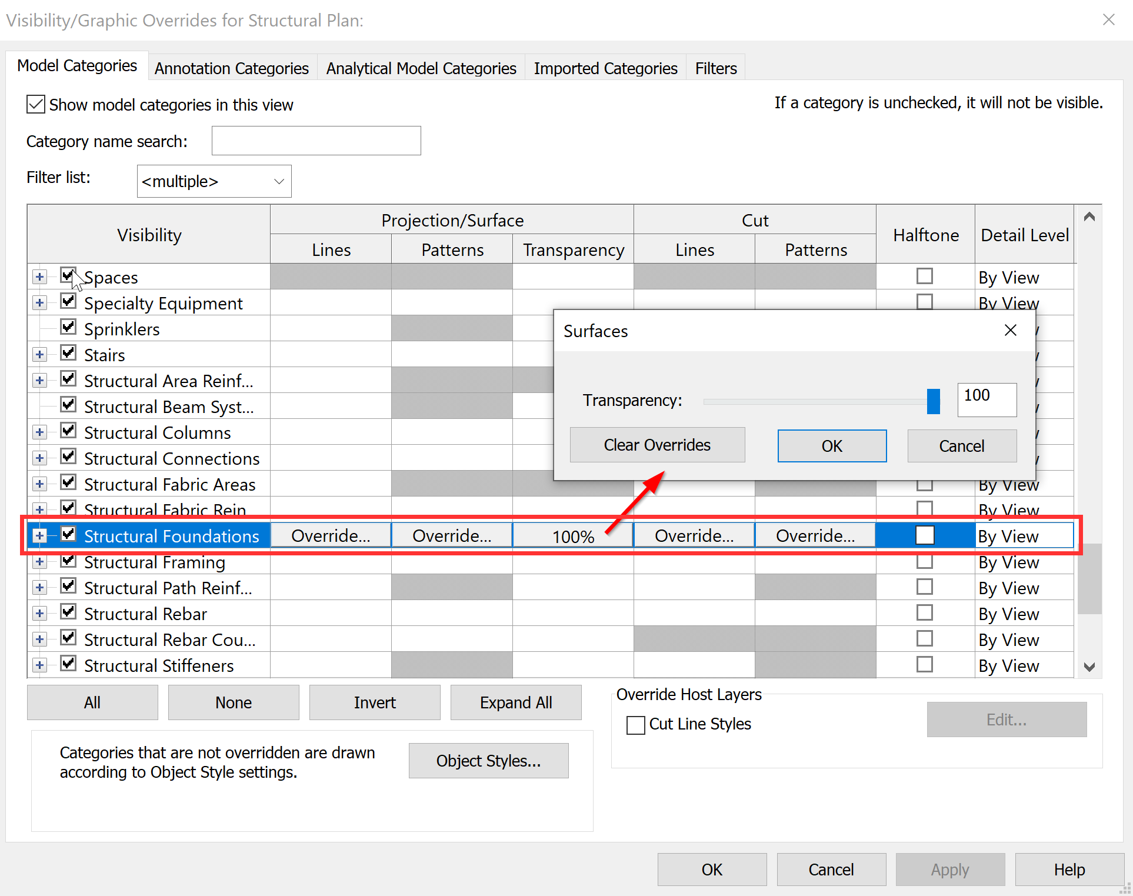Click Invert to flip category selection
Viewport: 1133px width, 896px height.
[x=374, y=702]
